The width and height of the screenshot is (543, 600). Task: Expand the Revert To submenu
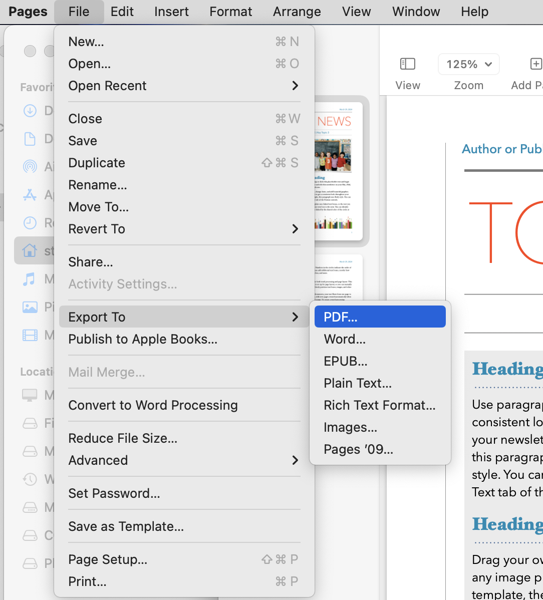pos(184,229)
